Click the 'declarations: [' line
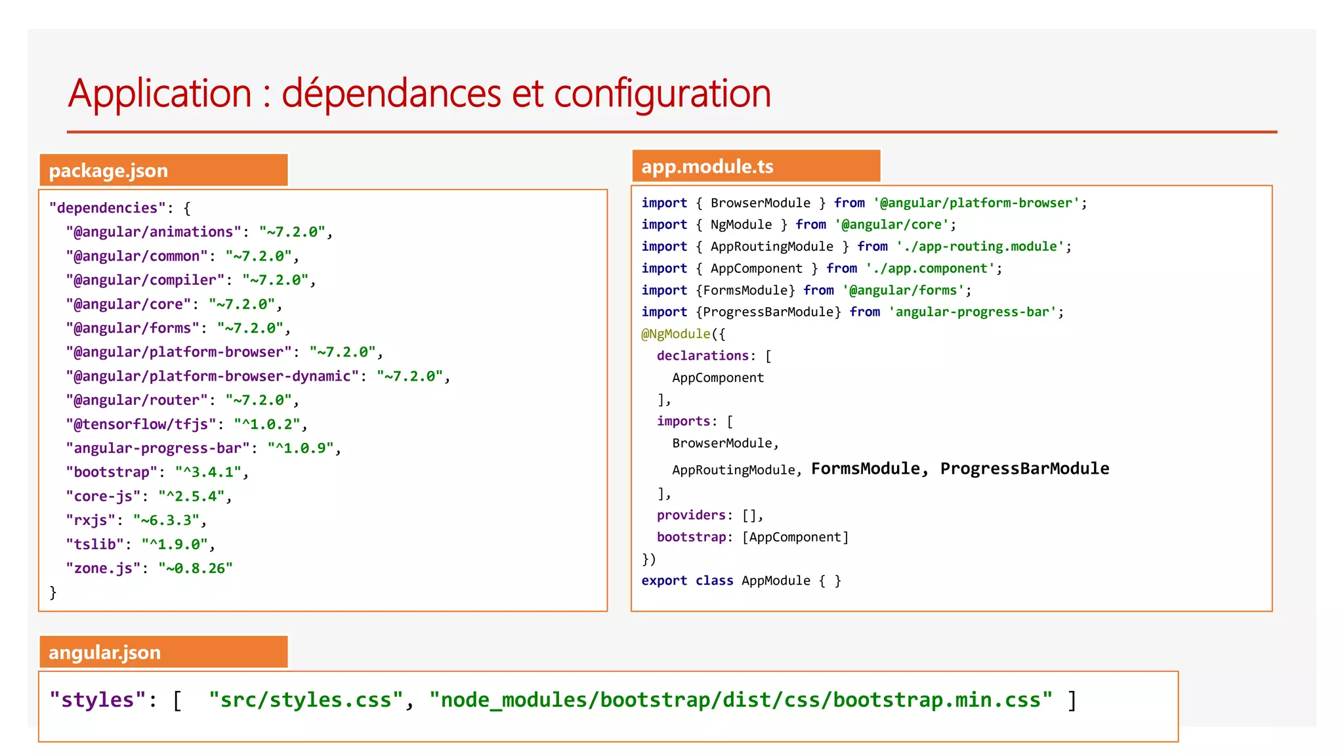This screenshot has height=756, width=1344. click(714, 356)
